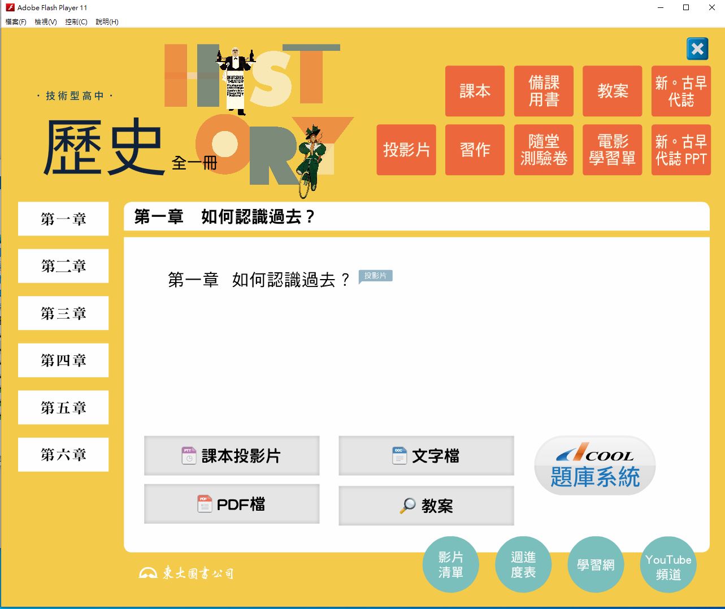Screen dimensions: 725x609
Task: Switch to 第三章 chapter
Action: pos(63,313)
